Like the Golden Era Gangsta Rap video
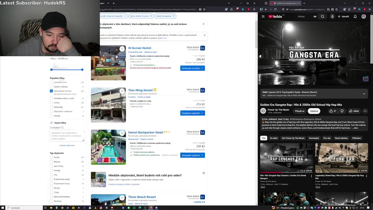373x210 pixels. 333,111
